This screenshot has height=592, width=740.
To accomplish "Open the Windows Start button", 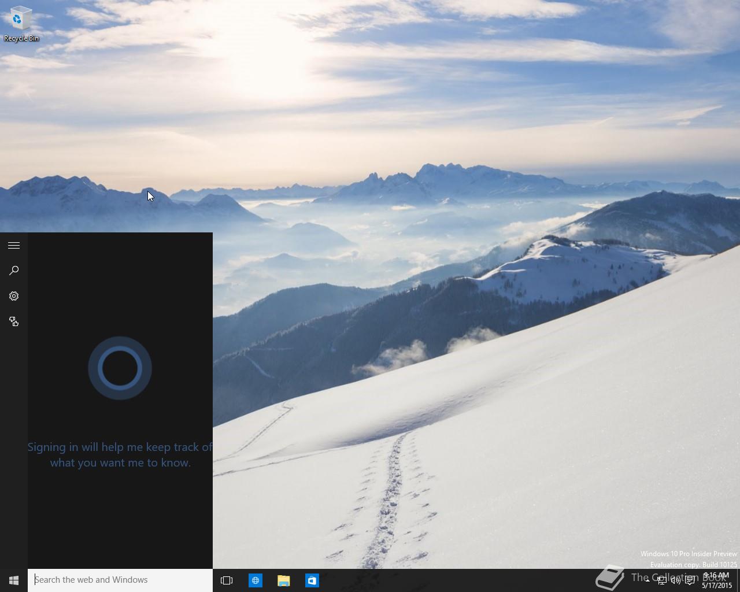I will (14, 580).
